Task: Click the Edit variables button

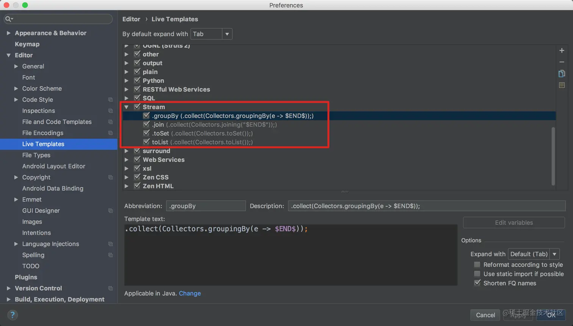Action: click(x=514, y=223)
